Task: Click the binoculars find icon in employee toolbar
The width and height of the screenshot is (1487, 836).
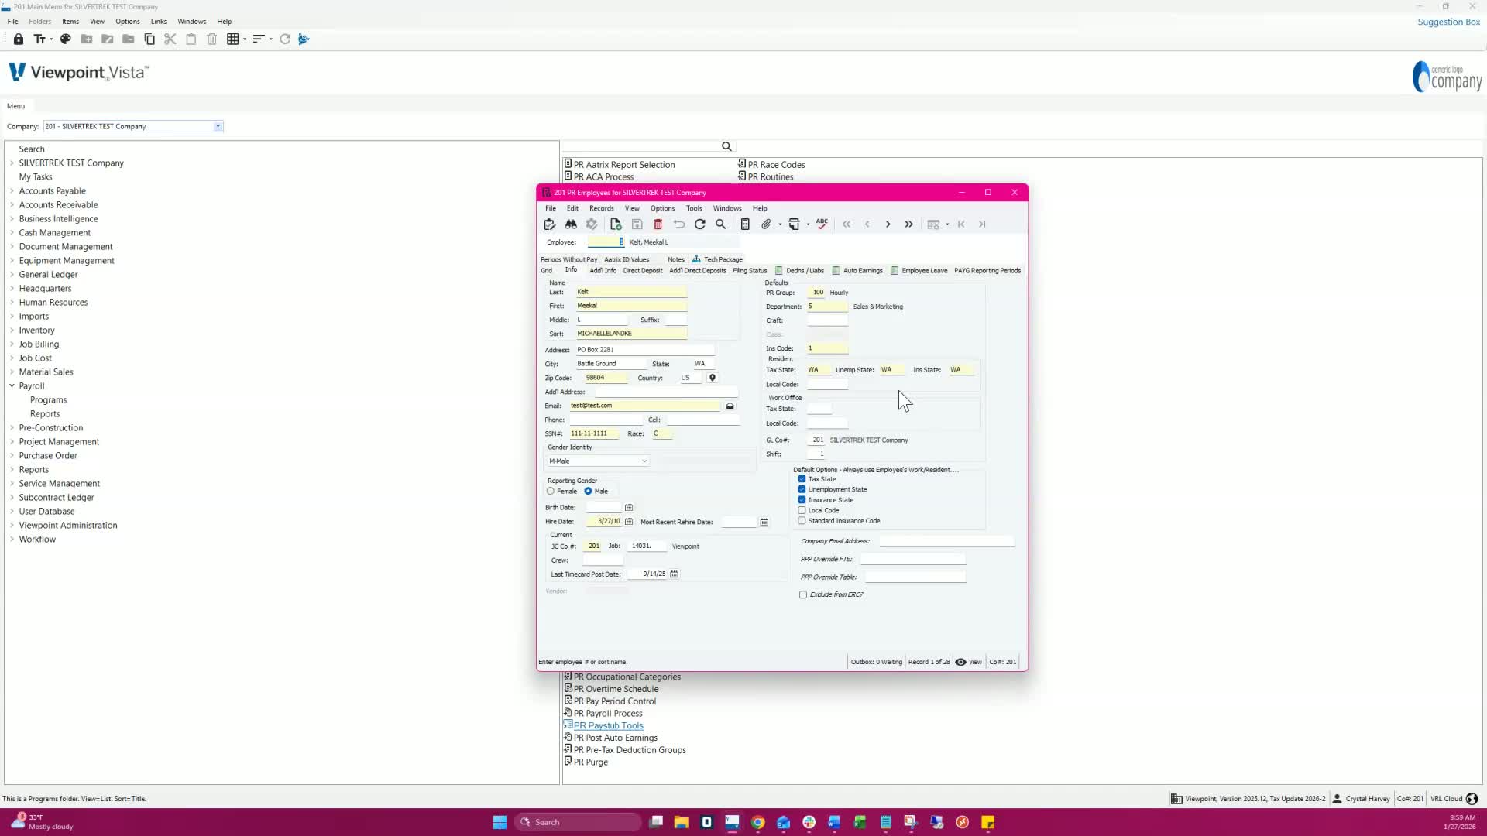Action: pos(571,224)
